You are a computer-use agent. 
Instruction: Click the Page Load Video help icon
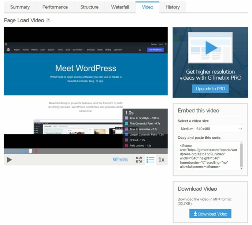(x=48, y=20)
